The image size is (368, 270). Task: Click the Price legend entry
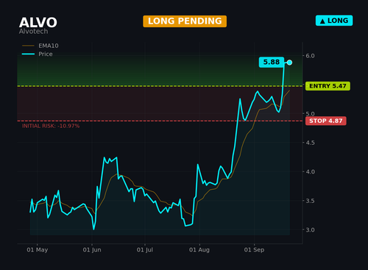[x=38, y=54]
